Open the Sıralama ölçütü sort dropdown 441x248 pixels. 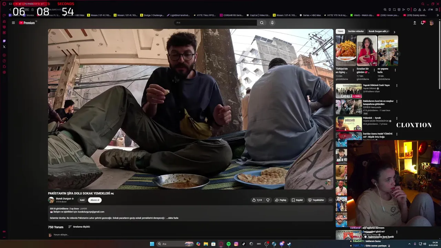tap(79, 227)
